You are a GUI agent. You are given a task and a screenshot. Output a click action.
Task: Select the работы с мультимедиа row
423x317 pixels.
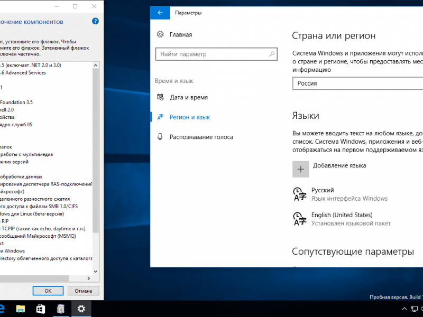click(x=26, y=154)
